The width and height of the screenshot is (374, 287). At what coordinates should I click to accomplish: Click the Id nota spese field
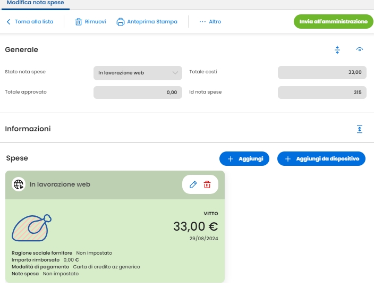[x=322, y=92]
